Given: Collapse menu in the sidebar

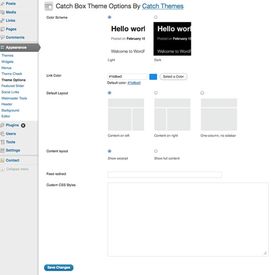Looking at the screenshot, I should coord(17,169).
